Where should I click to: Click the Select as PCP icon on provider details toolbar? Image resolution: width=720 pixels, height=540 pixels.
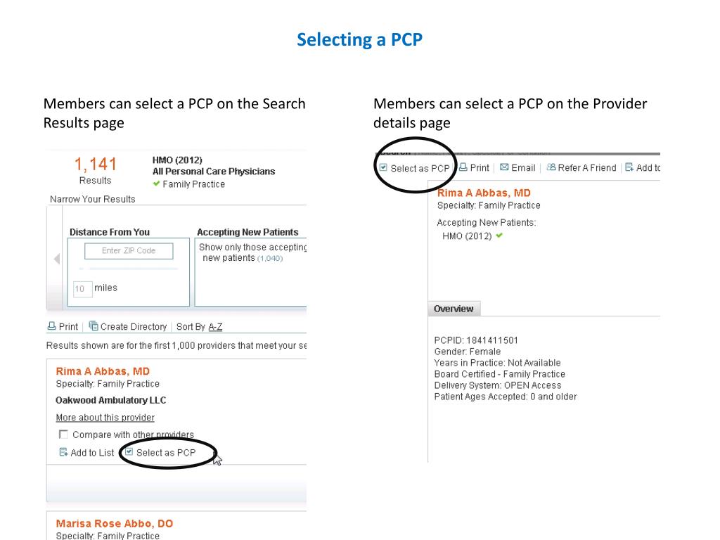coord(383,167)
